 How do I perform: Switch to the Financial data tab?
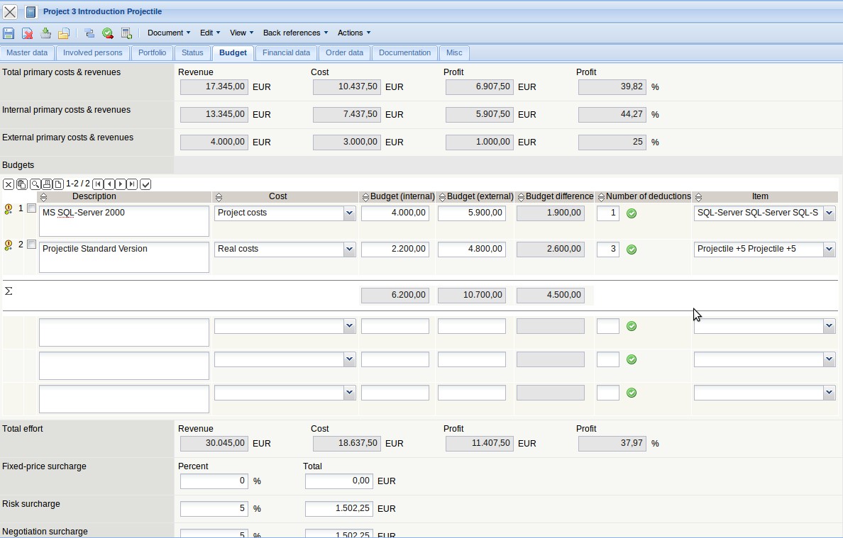[x=286, y=53]
